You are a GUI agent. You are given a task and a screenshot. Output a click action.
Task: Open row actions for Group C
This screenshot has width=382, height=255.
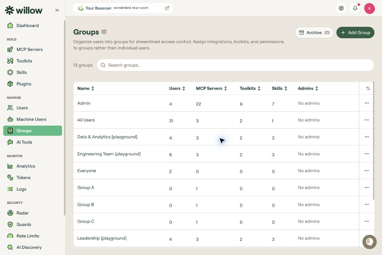(x=367, y=221)
